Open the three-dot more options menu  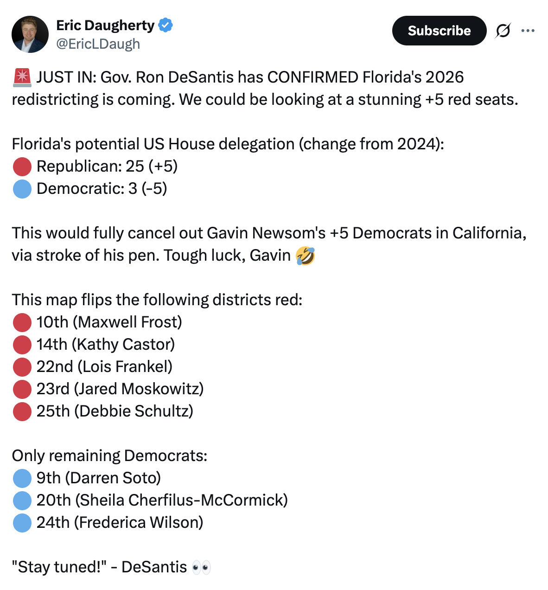click(528, 31)
